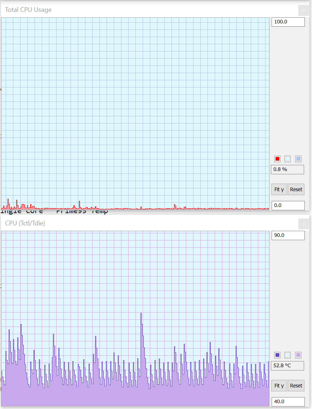Open the red line color picker for CPU usage
312x409 pixels.
[277, 159]
